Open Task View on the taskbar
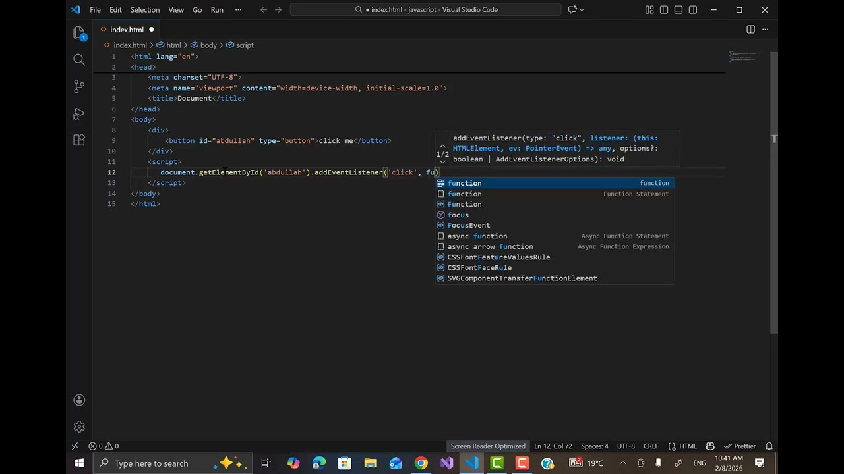This screenshot has width=844, height=474. 266,463
